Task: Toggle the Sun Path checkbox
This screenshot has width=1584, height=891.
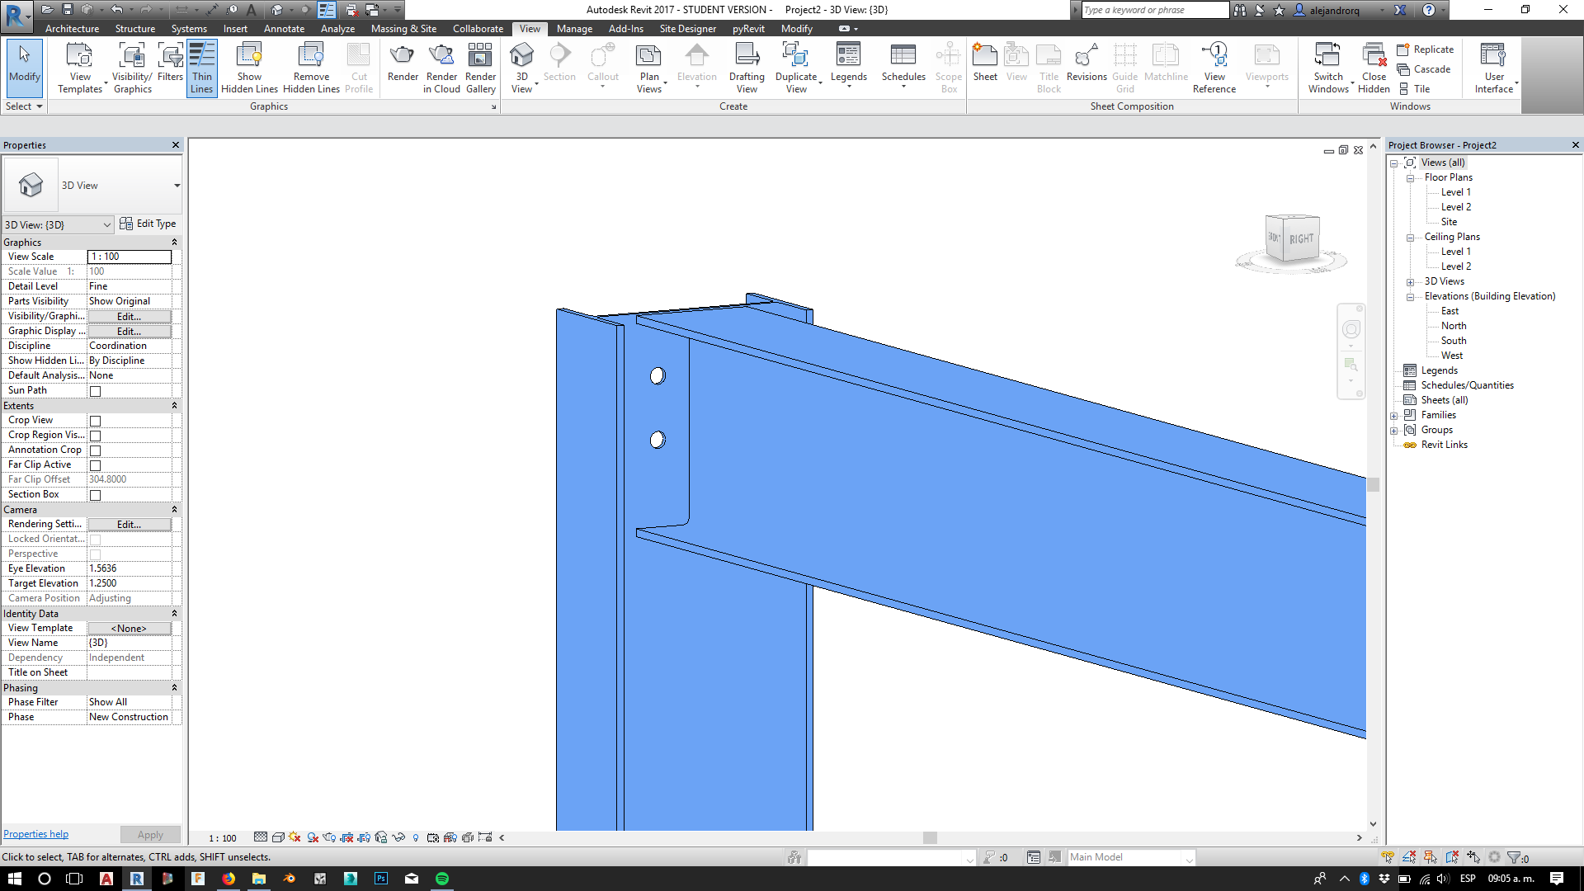Action: click(95, 390)
